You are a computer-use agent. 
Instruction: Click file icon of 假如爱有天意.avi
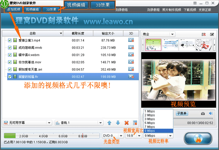coord(15,69)
